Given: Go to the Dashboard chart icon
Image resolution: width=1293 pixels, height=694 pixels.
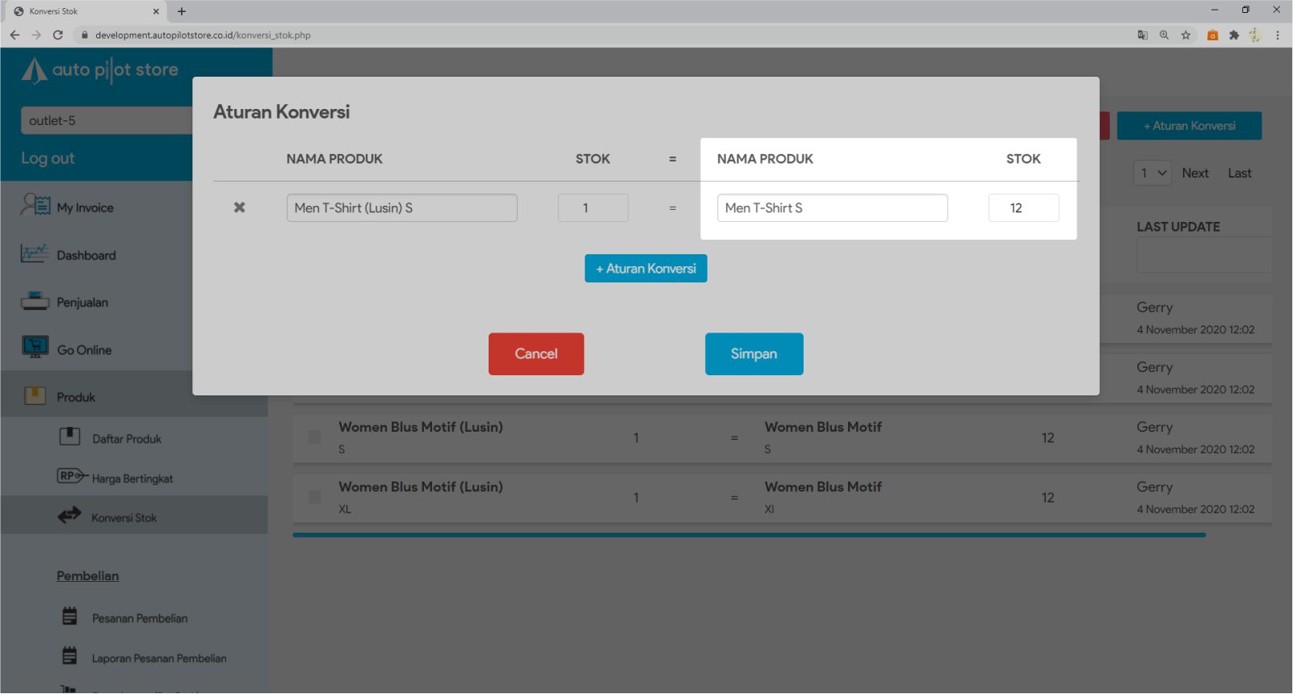Looking at the screenshot, I should (x=34, y=254).
